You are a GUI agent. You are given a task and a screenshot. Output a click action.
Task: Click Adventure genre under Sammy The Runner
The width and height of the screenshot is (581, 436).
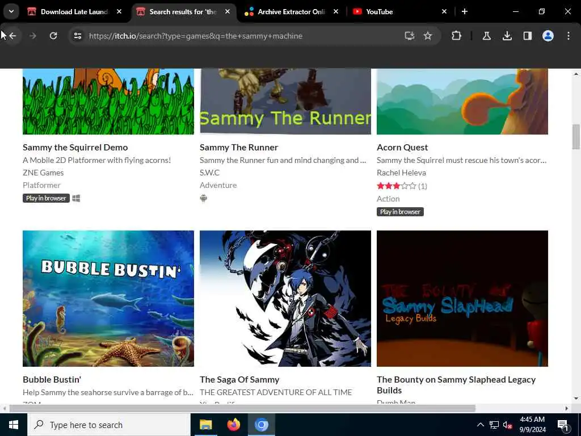coord(218,185)
